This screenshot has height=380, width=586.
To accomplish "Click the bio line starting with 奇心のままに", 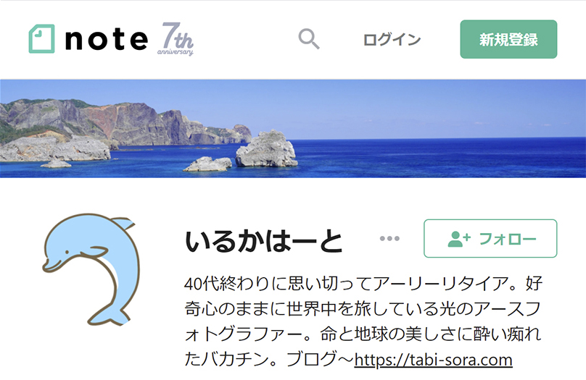I will 363,309.
